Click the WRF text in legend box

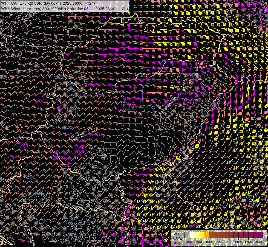tap(177, 234)
